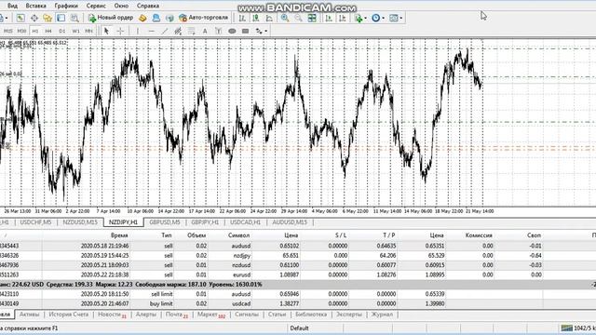Click the Новый ордер button
The image size is (596, 335).
pyautogui.click(x=111, y=18)
